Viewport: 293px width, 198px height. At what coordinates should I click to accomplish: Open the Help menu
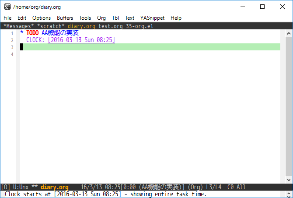click(176, 18)
